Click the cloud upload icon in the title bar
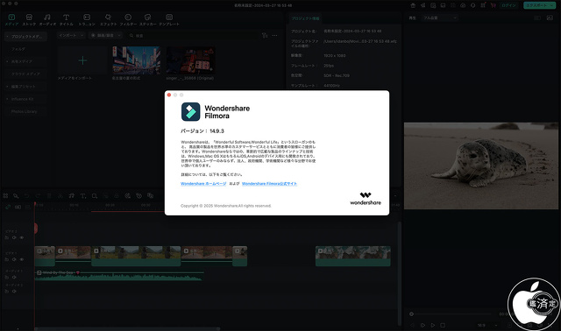561x331 pixels. [463, 5]
